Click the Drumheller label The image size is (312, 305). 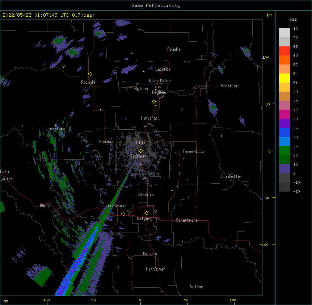(231, 176)
